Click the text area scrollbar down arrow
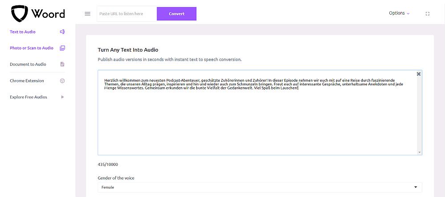Screen dimensions: 445x197 (x=419, y=152)
